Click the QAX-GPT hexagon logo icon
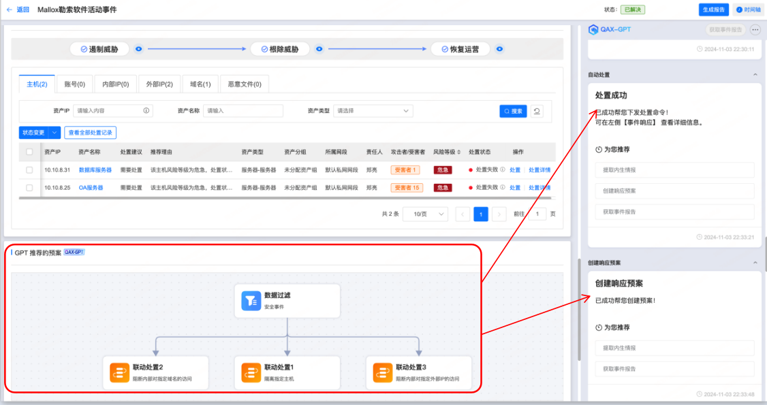 pyautogui.click(x=593, y=29)
